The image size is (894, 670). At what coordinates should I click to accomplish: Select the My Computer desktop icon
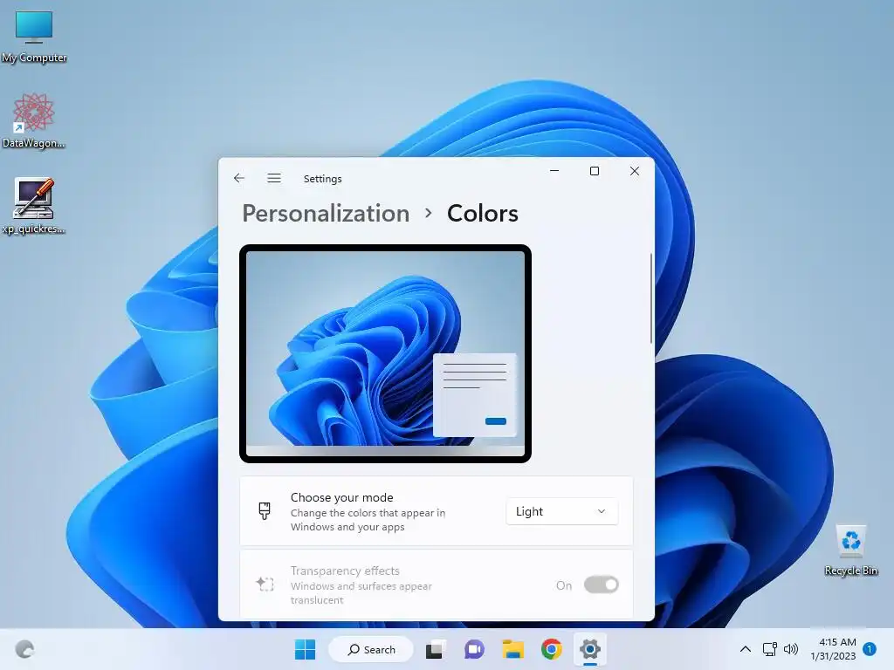(34, 37)
